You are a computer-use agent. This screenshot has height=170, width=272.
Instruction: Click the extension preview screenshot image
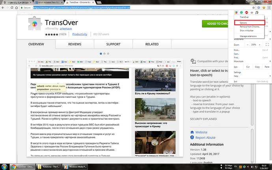tap(105, 108)
